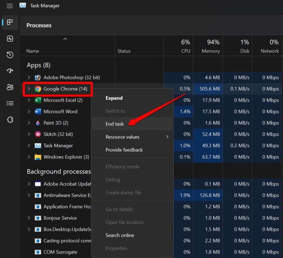Select the Processes icon in sidebar
Screen dimensions: 283x258
(x=10, y=22)
